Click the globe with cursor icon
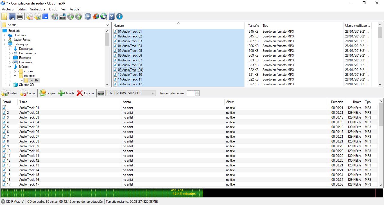This screenshot has height=205, width=384. (x=104, y=17)
